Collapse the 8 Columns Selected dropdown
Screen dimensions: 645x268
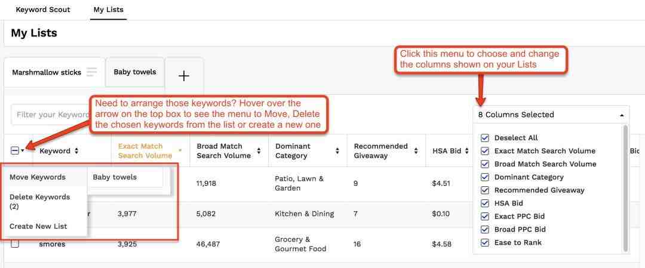coord(621,115)
